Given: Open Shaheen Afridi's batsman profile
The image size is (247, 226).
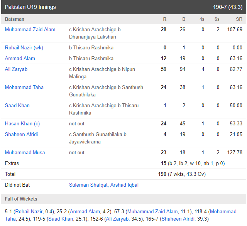Looking at the screenshot, I should 21,134.
